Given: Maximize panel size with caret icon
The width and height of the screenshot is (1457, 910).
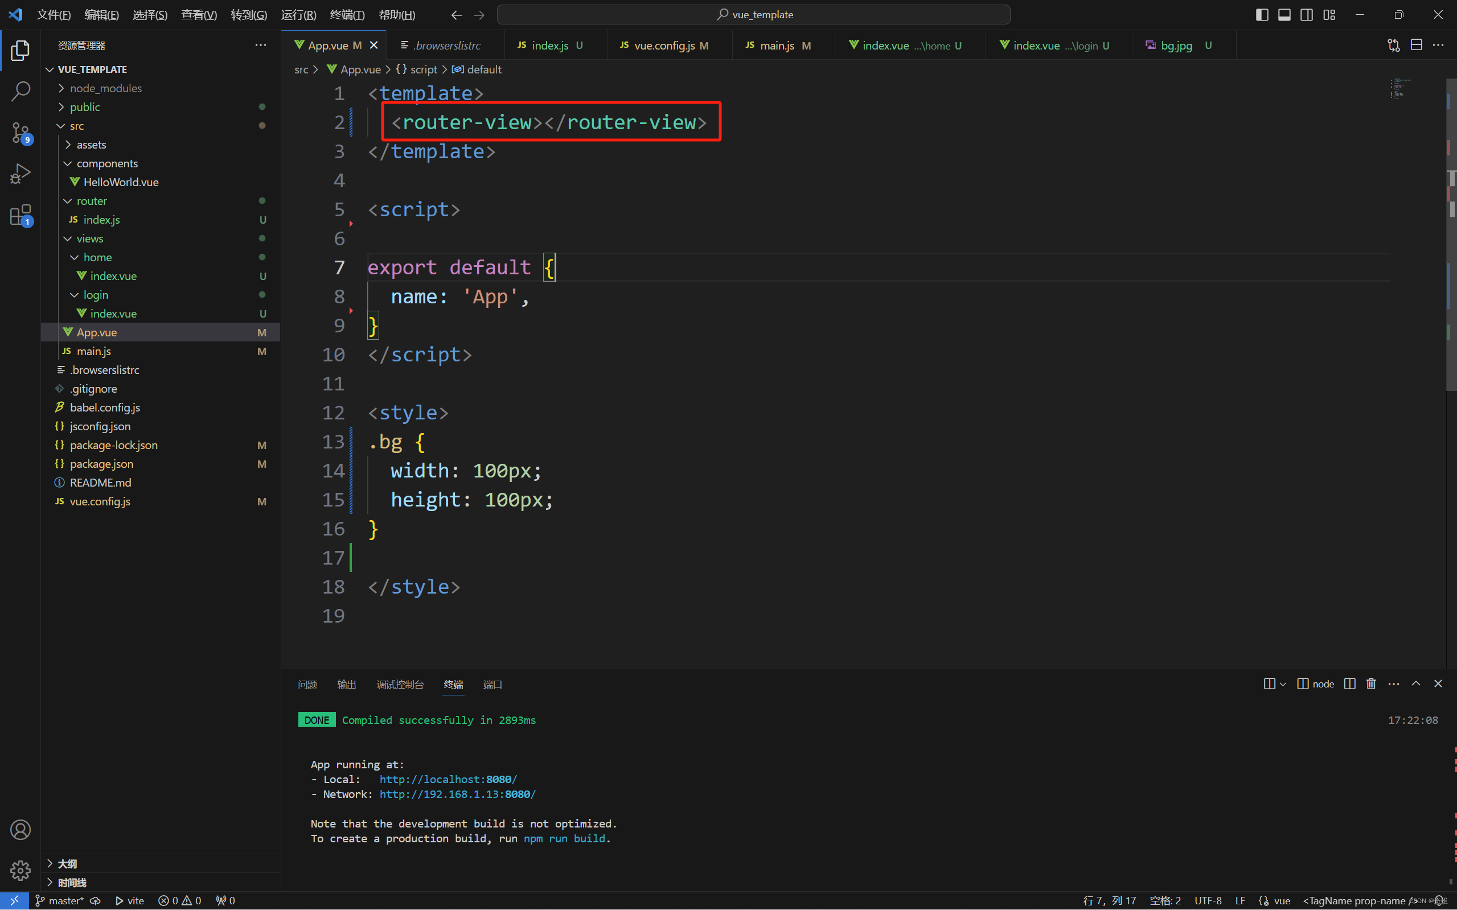Looking at the screenshot, I should tap(1416, 683).
